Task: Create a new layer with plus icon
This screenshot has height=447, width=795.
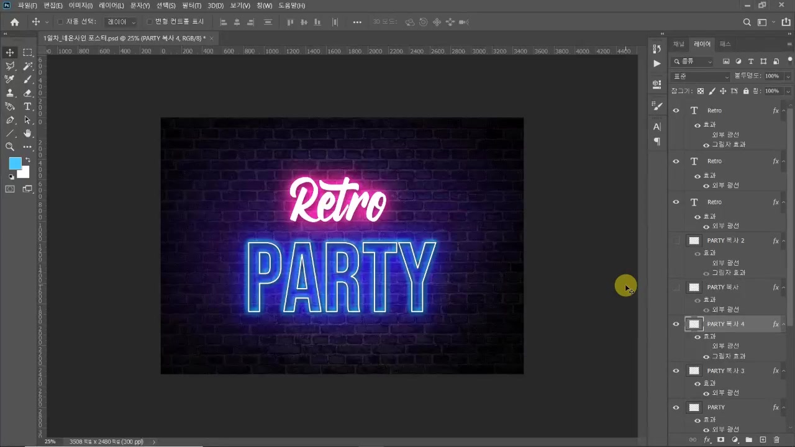Action: [763, 440]
